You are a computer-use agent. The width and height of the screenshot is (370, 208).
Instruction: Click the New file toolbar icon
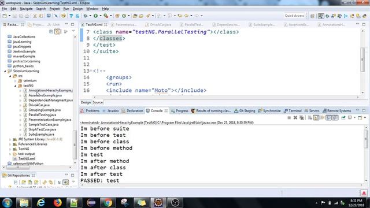pos(5,16)
